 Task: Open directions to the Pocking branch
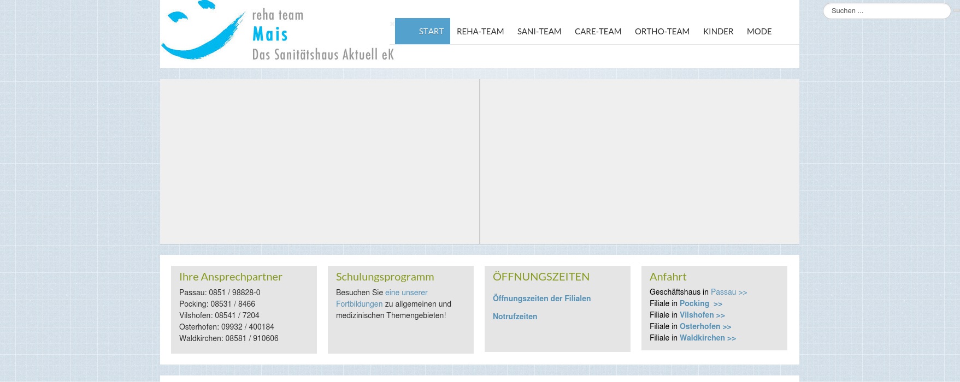[700, 304]
